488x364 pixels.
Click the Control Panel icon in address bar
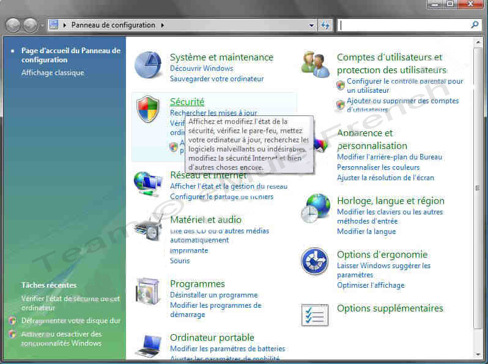[x=54, y=24]
